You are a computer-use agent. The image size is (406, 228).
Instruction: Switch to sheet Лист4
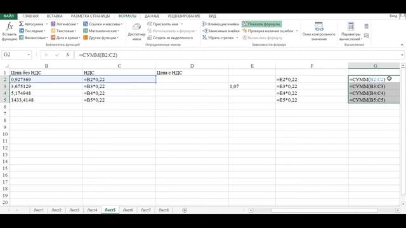click(92, 210)
